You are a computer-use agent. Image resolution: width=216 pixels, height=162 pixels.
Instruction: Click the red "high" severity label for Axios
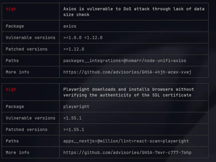pyautogui.click(x=11, y=9)
